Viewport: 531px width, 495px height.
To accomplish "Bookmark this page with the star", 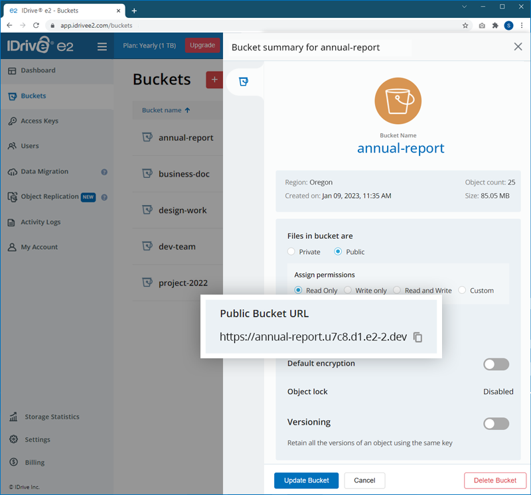I will tap(465, 25).
